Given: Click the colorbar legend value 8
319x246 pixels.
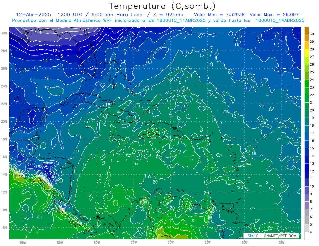Looking at the screenshot, I should click(x=311, y=202).
